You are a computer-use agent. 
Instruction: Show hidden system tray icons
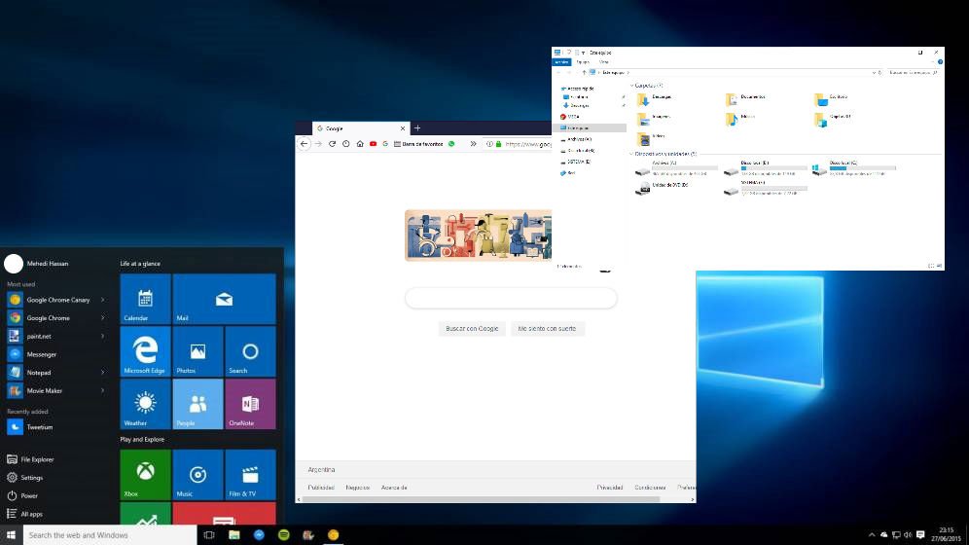[872, 535]
